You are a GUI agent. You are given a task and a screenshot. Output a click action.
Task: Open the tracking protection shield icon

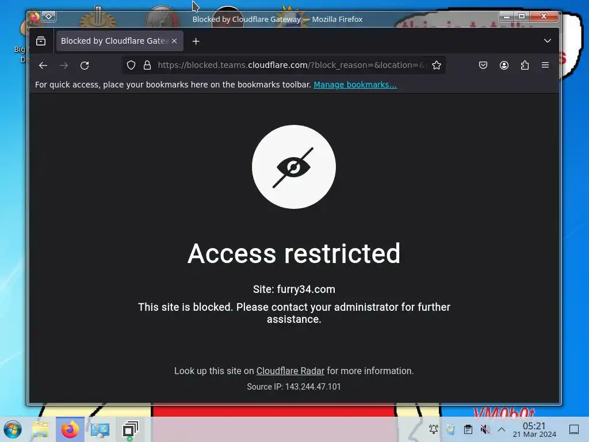131,66
